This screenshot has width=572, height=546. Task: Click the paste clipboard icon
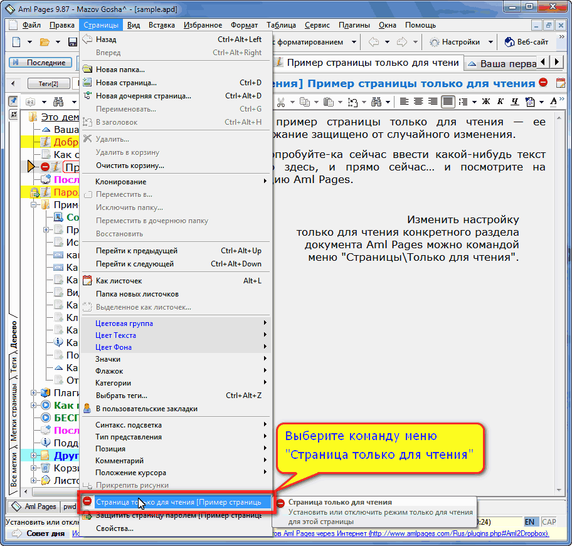tap(328, 102)
